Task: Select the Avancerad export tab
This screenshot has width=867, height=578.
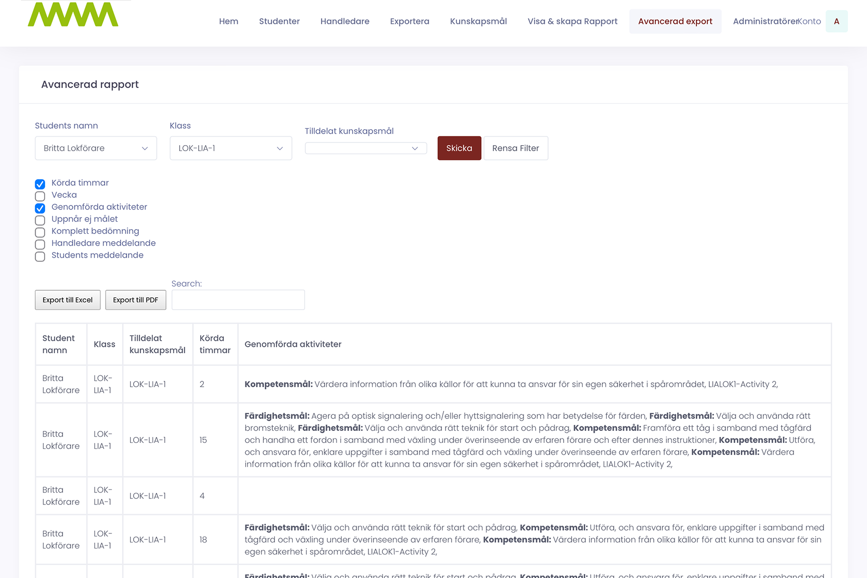Action: point(675,21)
